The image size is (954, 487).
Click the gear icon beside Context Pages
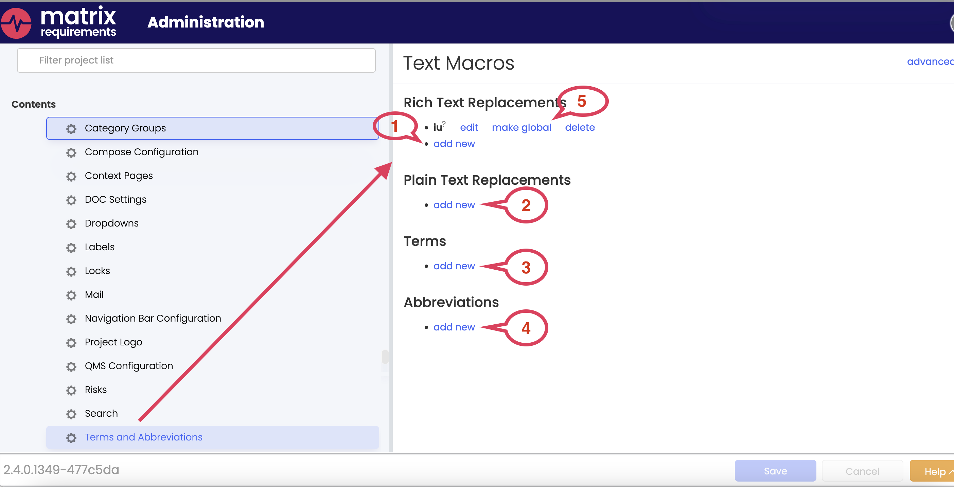[x=71, y=177]
